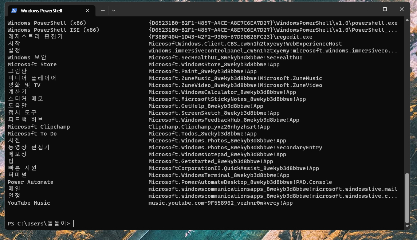Click the row 스티커 메모
This screenshot has width=417, height=240.
(25, 99)
